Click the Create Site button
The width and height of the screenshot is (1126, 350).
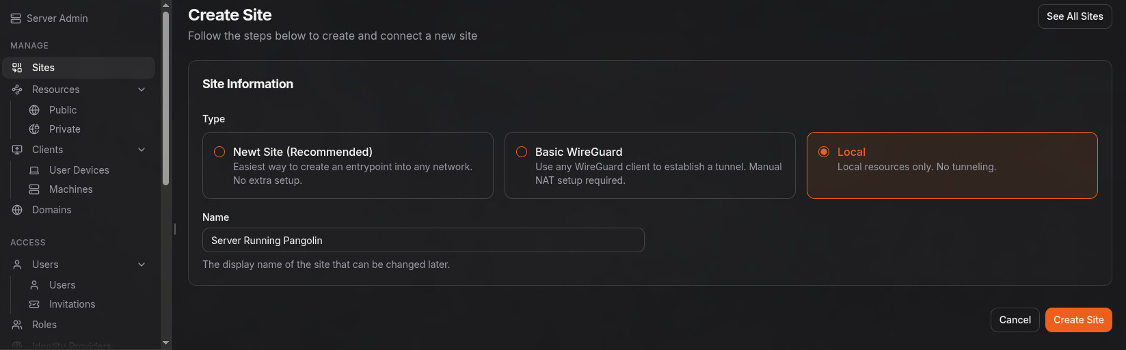pos(1078,320)
